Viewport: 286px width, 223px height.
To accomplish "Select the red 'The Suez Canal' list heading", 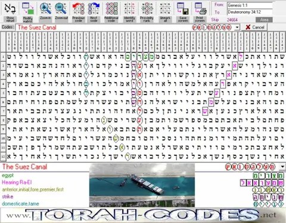I will pos(24,167).
